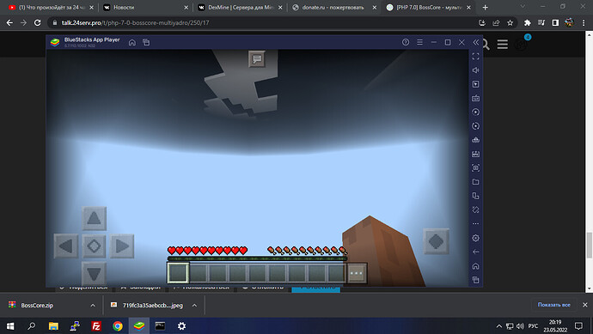Open BlueStacks keyboard controls icon
Viewport: 593px width, 334px height.
(476, 98)
